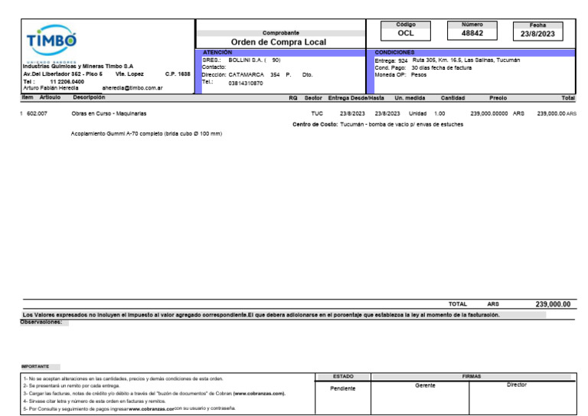588x416 pixels.
Task: Click the 'Cantidad' column header
Action: pos(452,98)
